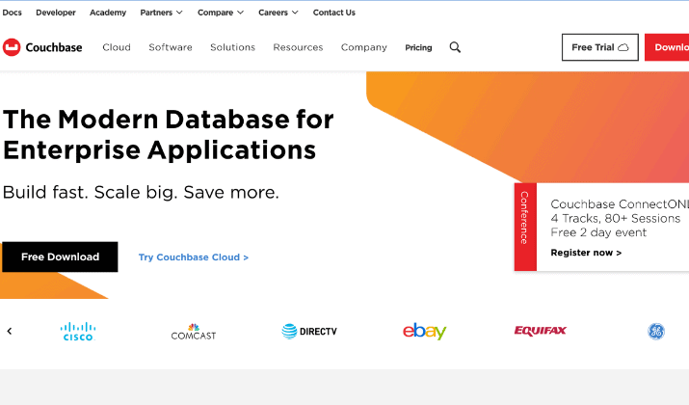Click the '4 Tracks, 80+ Sessions' line
This screenshot has width=689, height=405.
(615, 218)
